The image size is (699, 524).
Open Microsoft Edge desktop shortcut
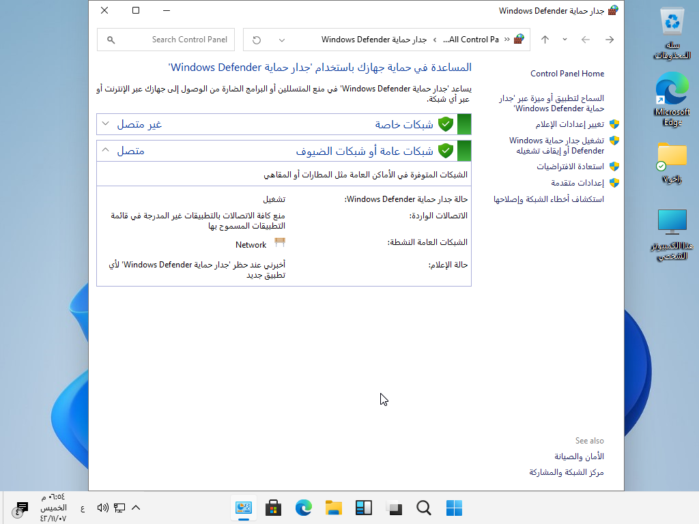pyautogui.click(x=672, y=100)
